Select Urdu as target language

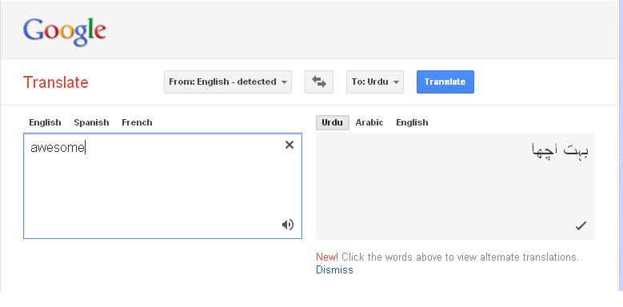pyautogui.click(x=333, y=122)
